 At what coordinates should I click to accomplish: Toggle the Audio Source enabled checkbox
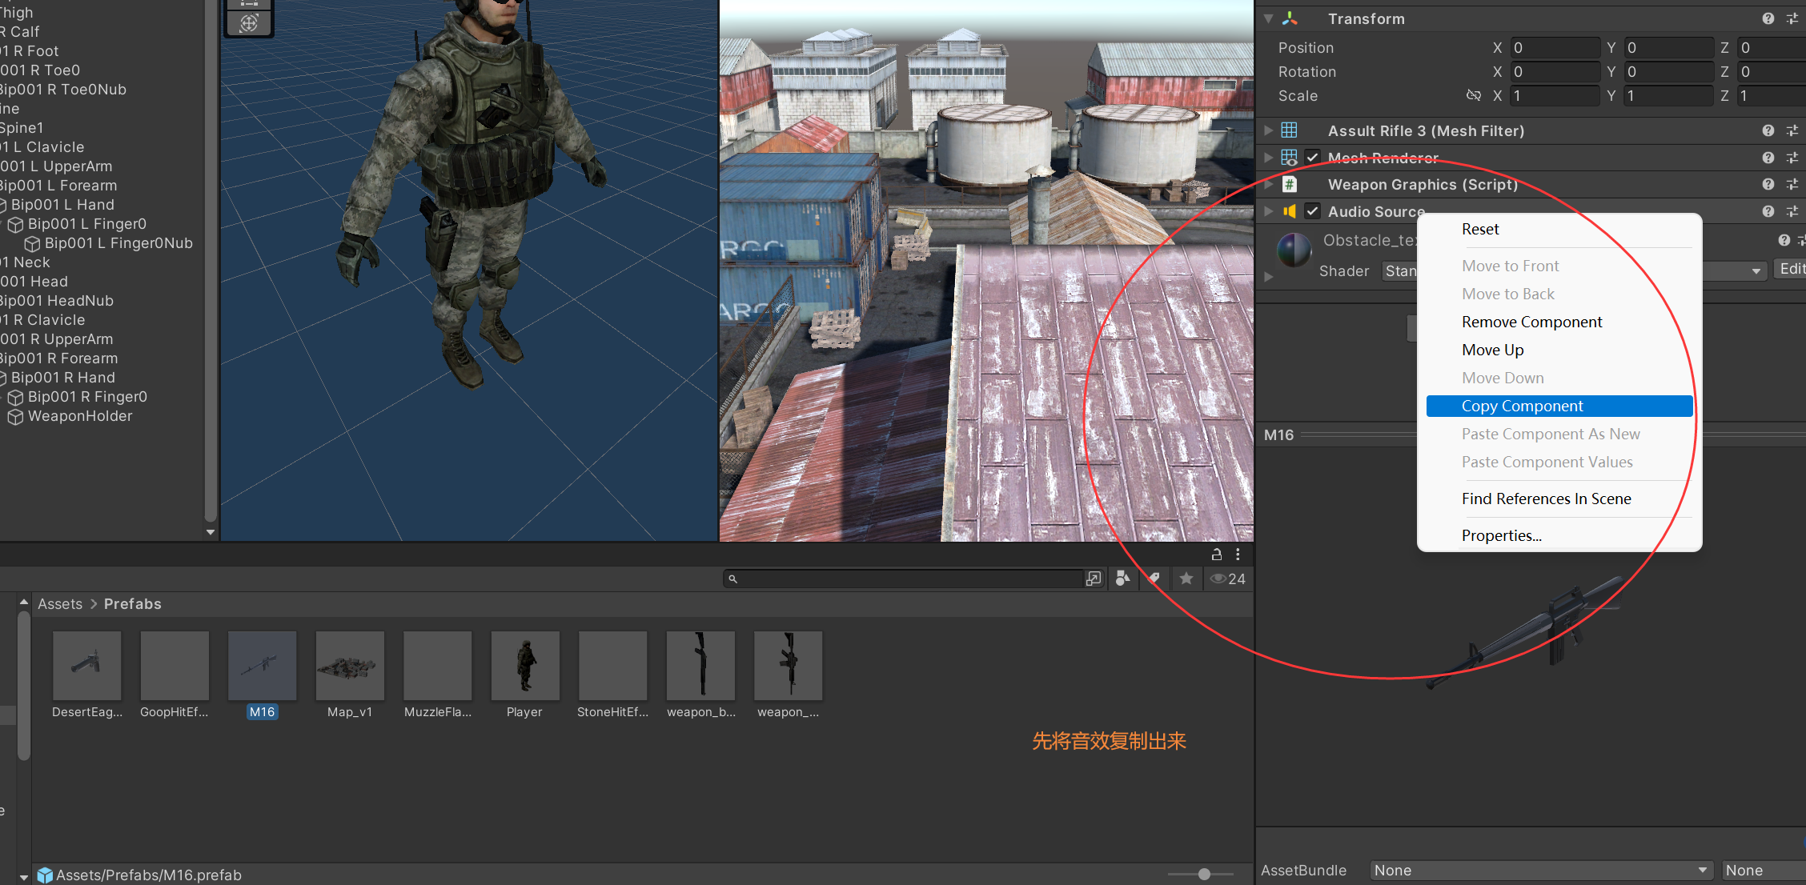point(1312,211)
